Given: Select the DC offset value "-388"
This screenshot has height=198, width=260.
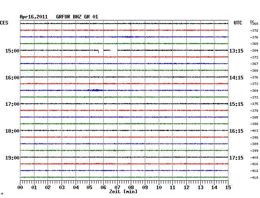Looking at the screenshot, I should click(254, 124).
